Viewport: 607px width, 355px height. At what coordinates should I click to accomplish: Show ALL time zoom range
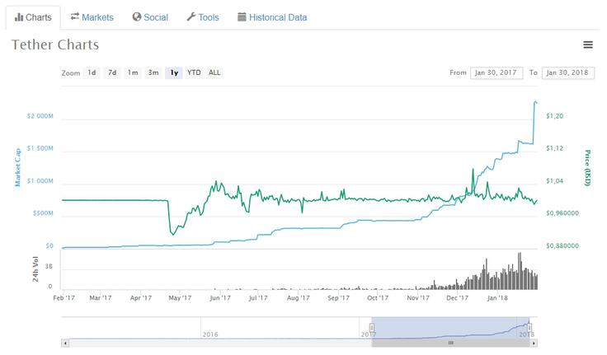tap(214, 72)
